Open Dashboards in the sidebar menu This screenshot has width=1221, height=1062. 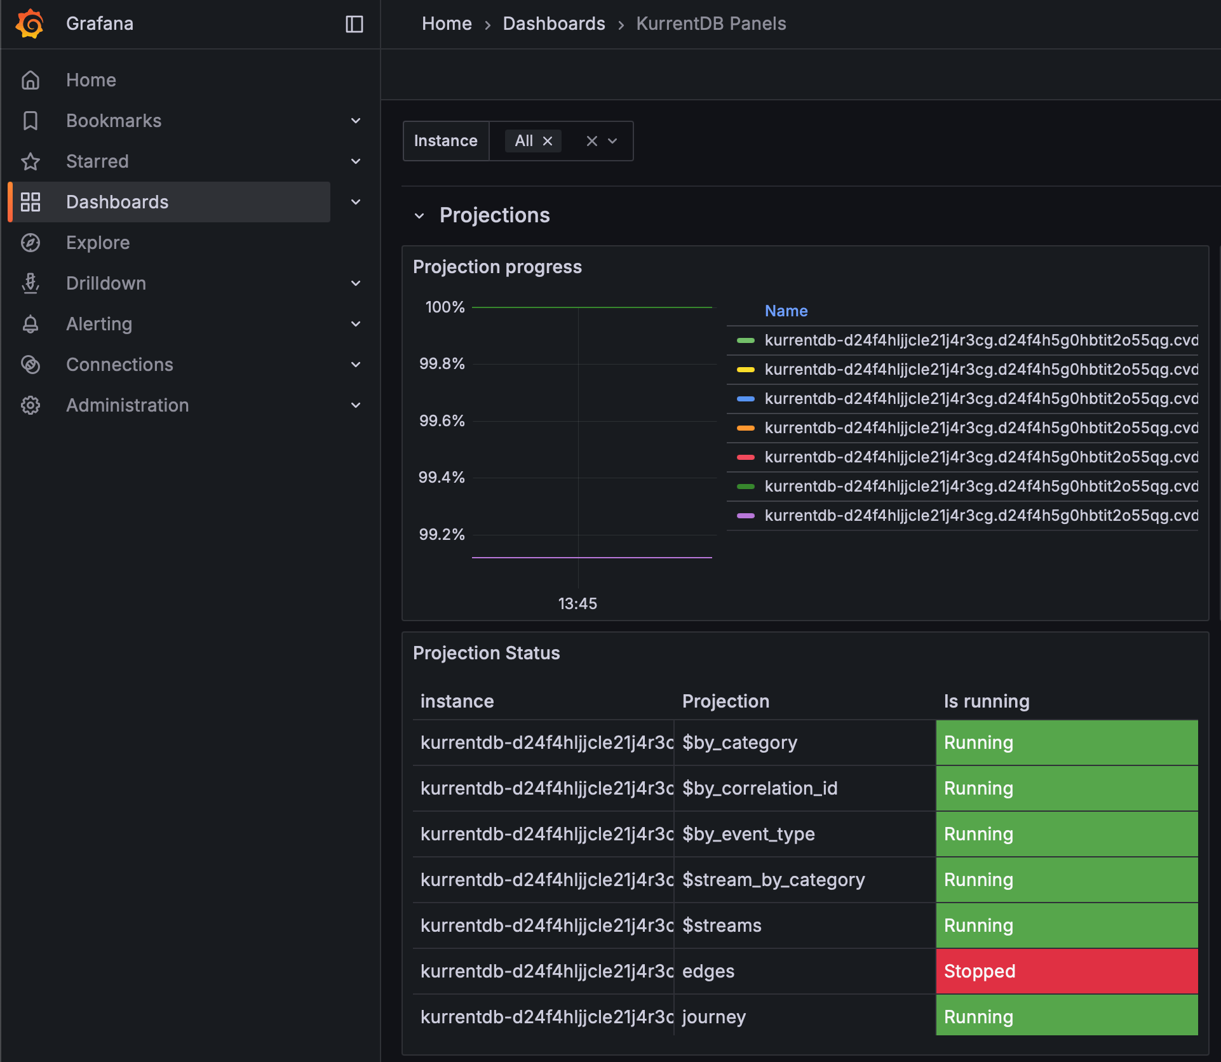(x=118, y=202)
